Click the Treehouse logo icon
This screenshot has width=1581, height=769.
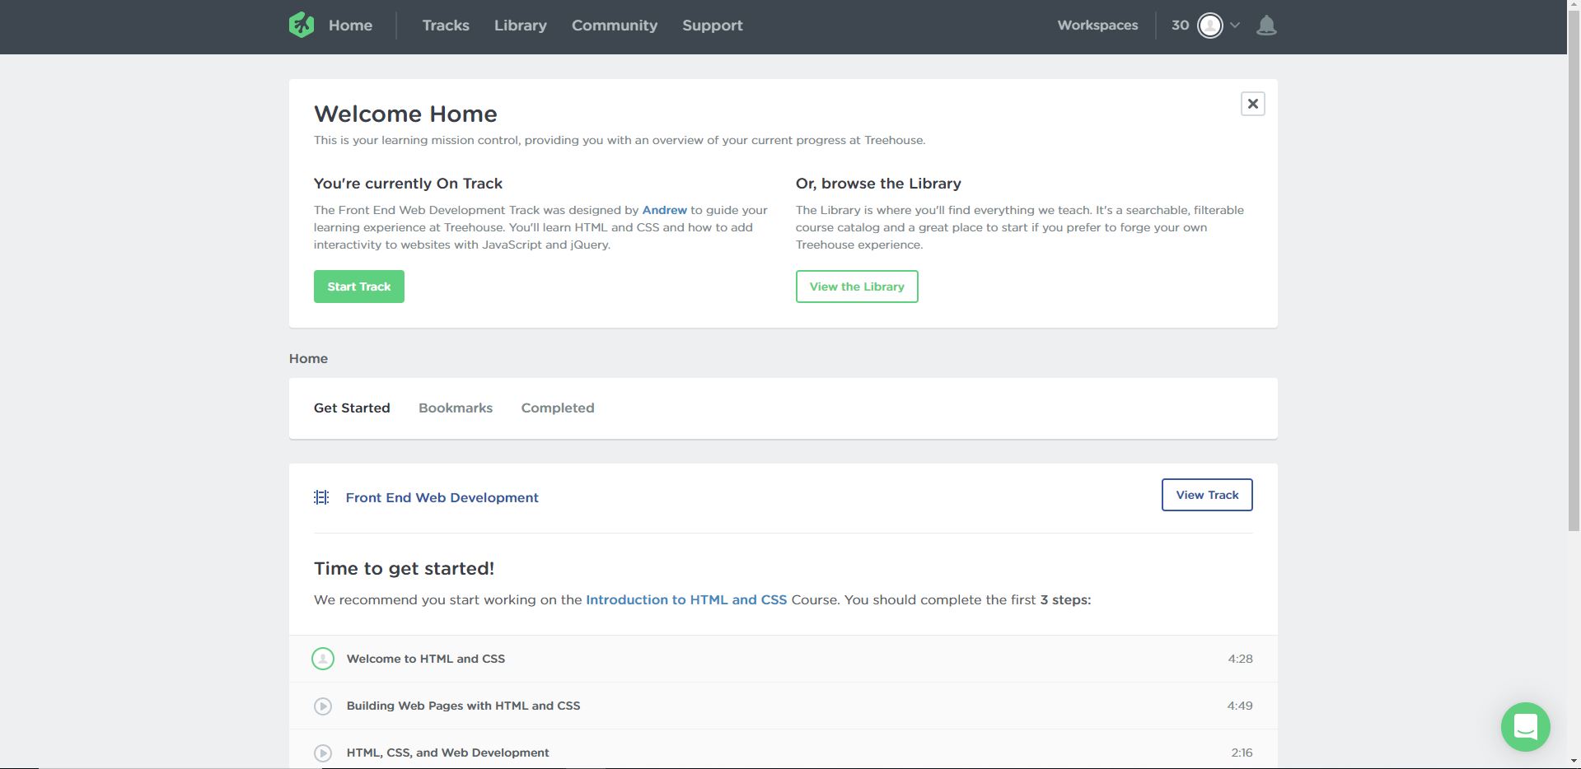pos(302,26)
